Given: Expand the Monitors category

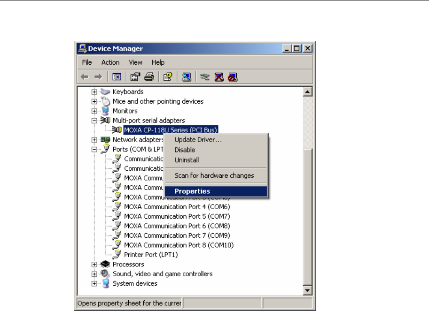Looking at the screenshot, I should [94, 111].
